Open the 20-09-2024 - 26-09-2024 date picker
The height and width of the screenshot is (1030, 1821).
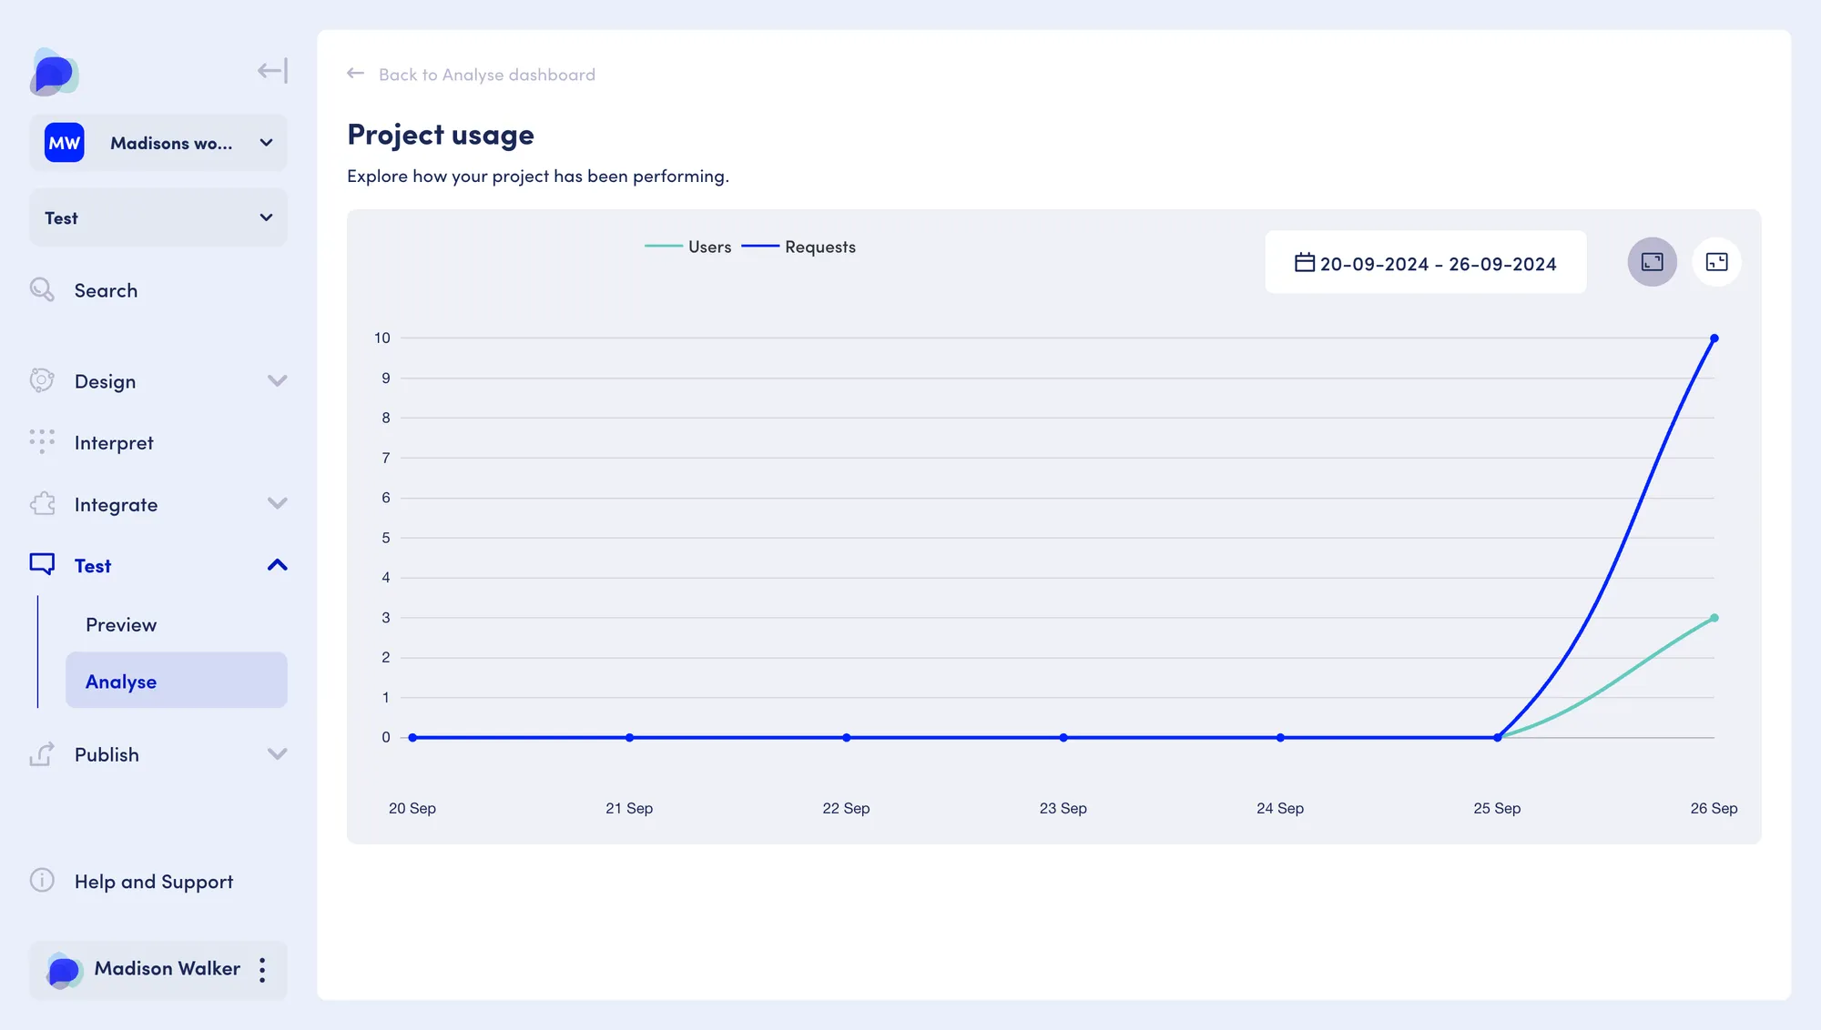coord(1426,262)
